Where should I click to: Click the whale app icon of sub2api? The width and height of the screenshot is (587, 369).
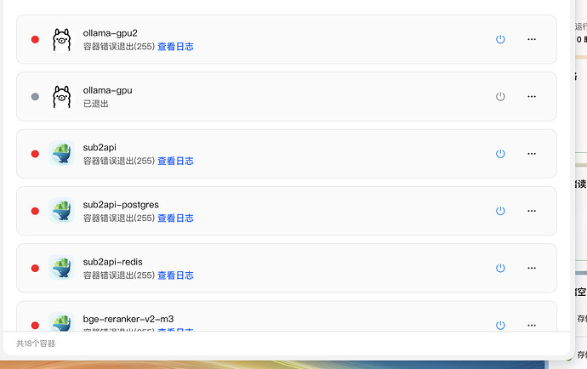click(x=62, y=153)
